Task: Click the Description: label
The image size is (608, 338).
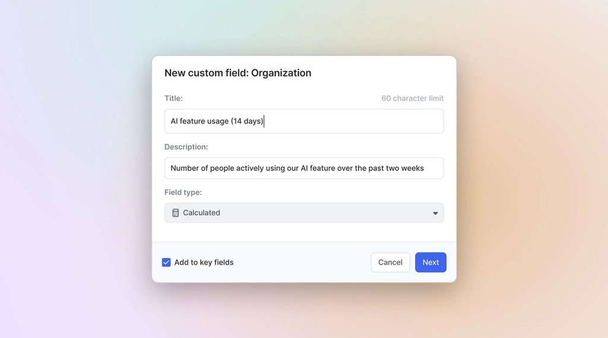Action: [186, 147]
